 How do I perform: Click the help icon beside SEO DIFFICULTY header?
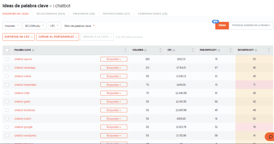(256, 50)
